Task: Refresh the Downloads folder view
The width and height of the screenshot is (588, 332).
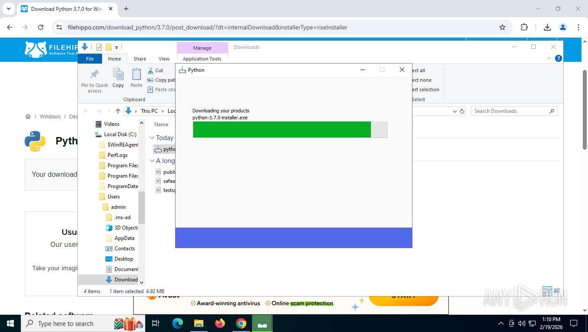Action: pyautogui.click(x=462, y=111)
